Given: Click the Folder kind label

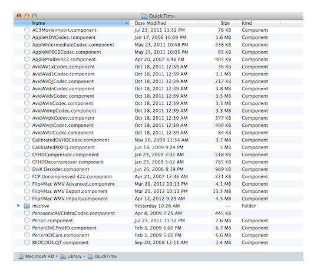Looking at the screenshot, I should (249, 206).
